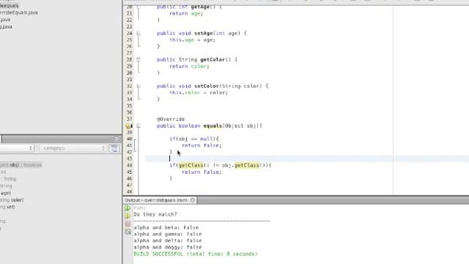Click 'public void setColor(String color) {' line
469x264 pixels.
(213, 87)
